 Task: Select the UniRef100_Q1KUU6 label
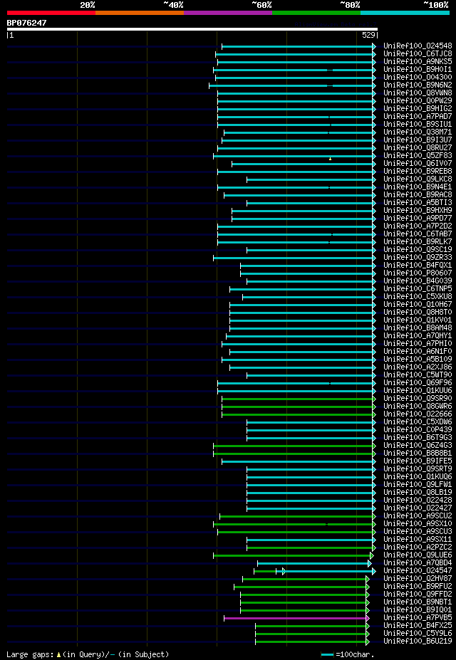(418, 391)
